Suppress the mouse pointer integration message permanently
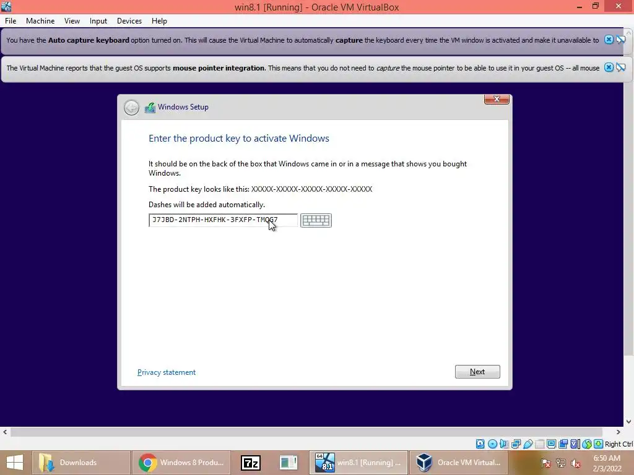This screenshot has height=475, width=634. (x=620, y=67)
